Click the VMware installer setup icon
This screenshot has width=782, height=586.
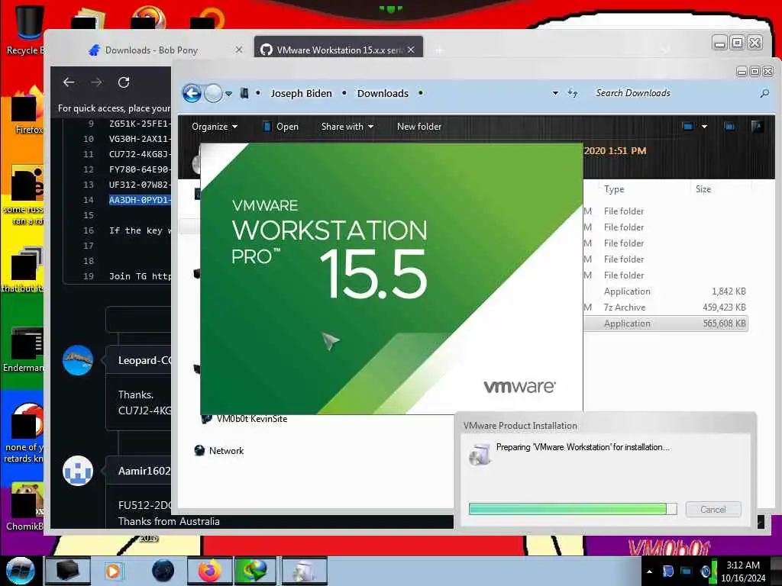pyautogui.click(x=480, y=455)
